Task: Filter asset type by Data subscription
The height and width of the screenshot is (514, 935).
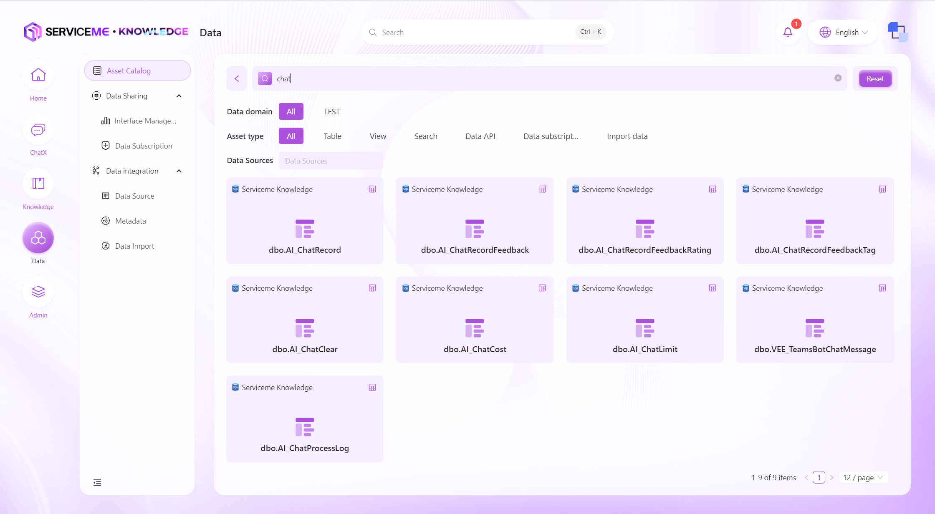Action: [551, 136]
